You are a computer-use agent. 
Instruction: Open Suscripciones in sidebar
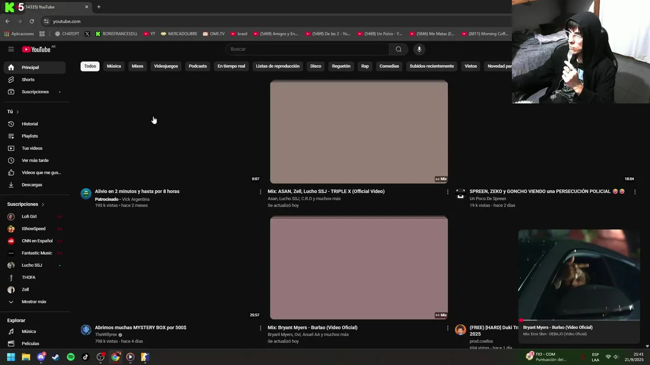(35, 92)
